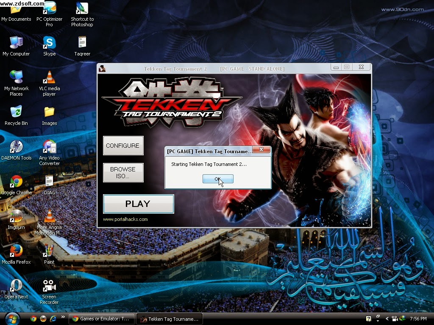434x325 pixels.
Task: Click the PLAY button in Tekken launcher
Action: (139, 204)
